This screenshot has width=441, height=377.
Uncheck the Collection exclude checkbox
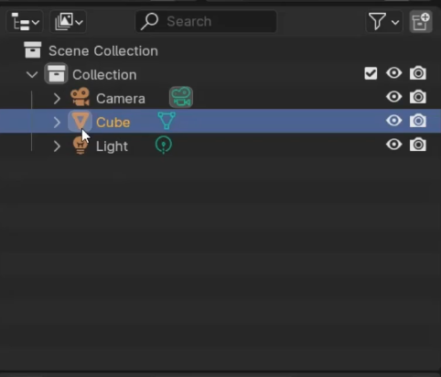point(371,73)
